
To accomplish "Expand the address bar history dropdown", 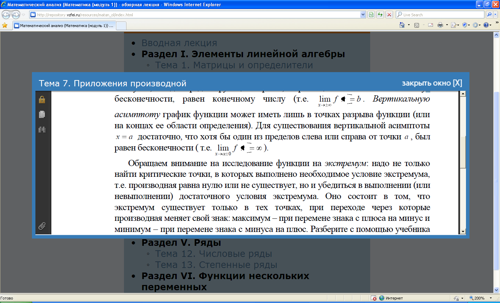I will pos(363,15).
